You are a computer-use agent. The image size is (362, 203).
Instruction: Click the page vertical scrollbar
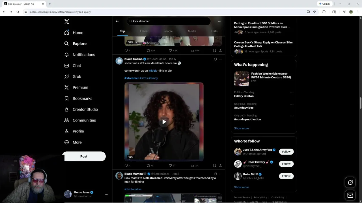[360, 103]
